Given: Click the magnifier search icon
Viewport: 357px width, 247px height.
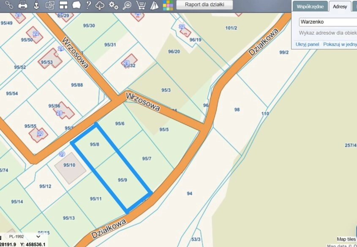Looking at the screenshot, I should tap(127, 5).
